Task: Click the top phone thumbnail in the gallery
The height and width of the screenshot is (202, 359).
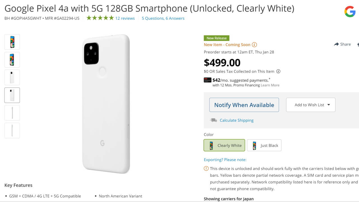Action: tap(12, 42)
